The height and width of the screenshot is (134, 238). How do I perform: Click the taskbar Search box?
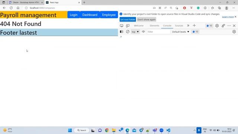pyautogui.click(x=82, y=130)
